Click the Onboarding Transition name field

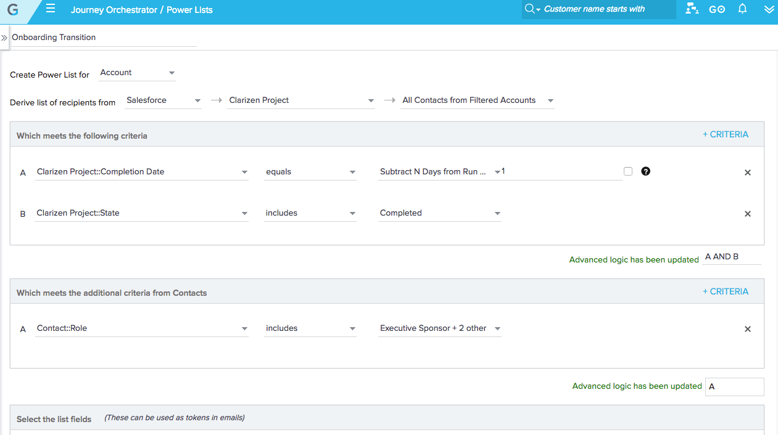click(x=104, y=38)
